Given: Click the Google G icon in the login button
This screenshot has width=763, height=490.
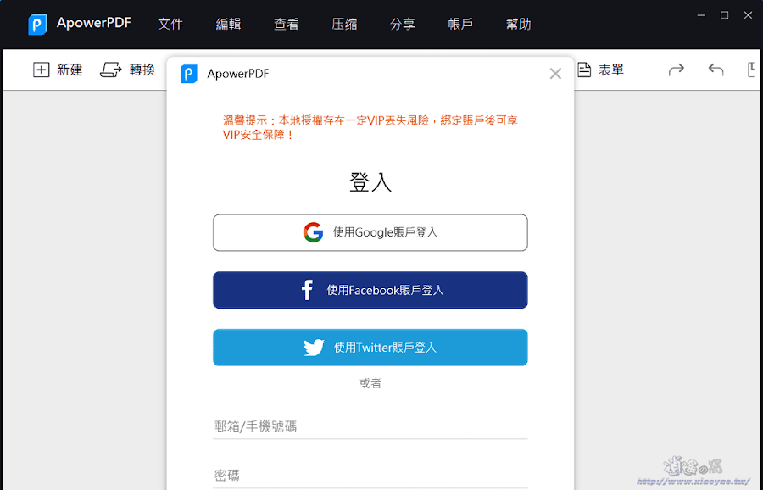Looking at the screenshot, I should pos(313,232).
